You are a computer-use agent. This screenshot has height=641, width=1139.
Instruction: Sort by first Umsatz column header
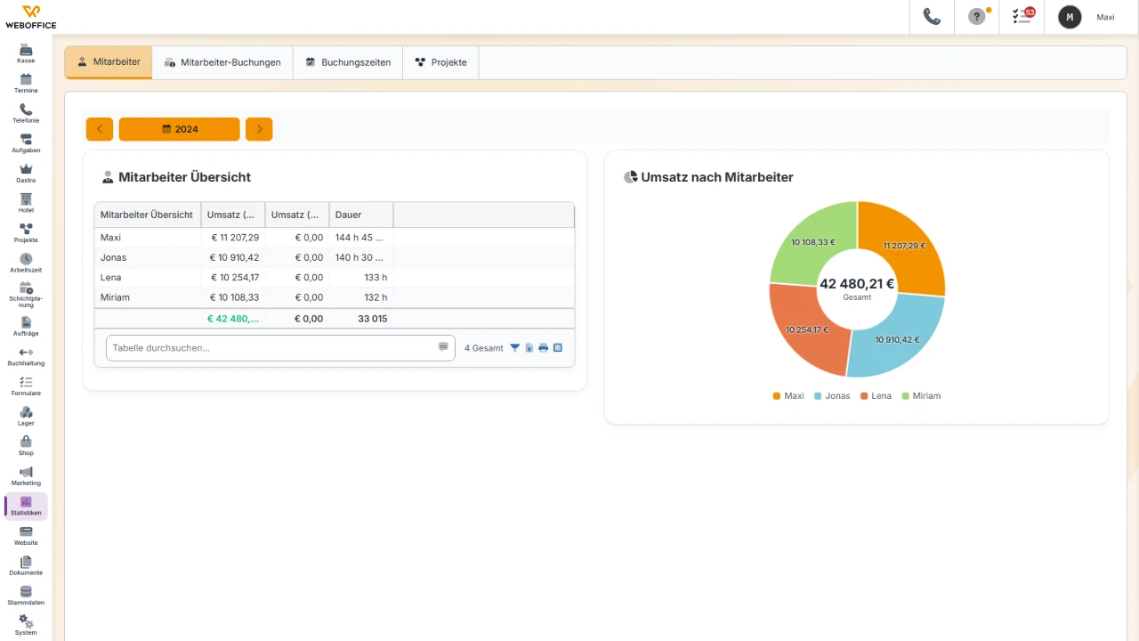coord(233,215)
